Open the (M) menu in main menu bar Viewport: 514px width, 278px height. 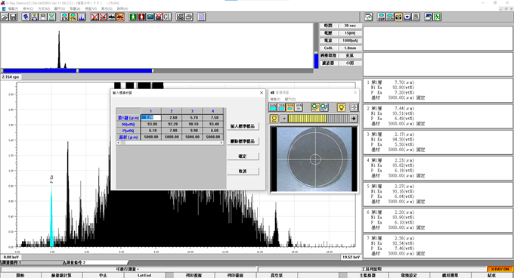[x=44, y=8]
